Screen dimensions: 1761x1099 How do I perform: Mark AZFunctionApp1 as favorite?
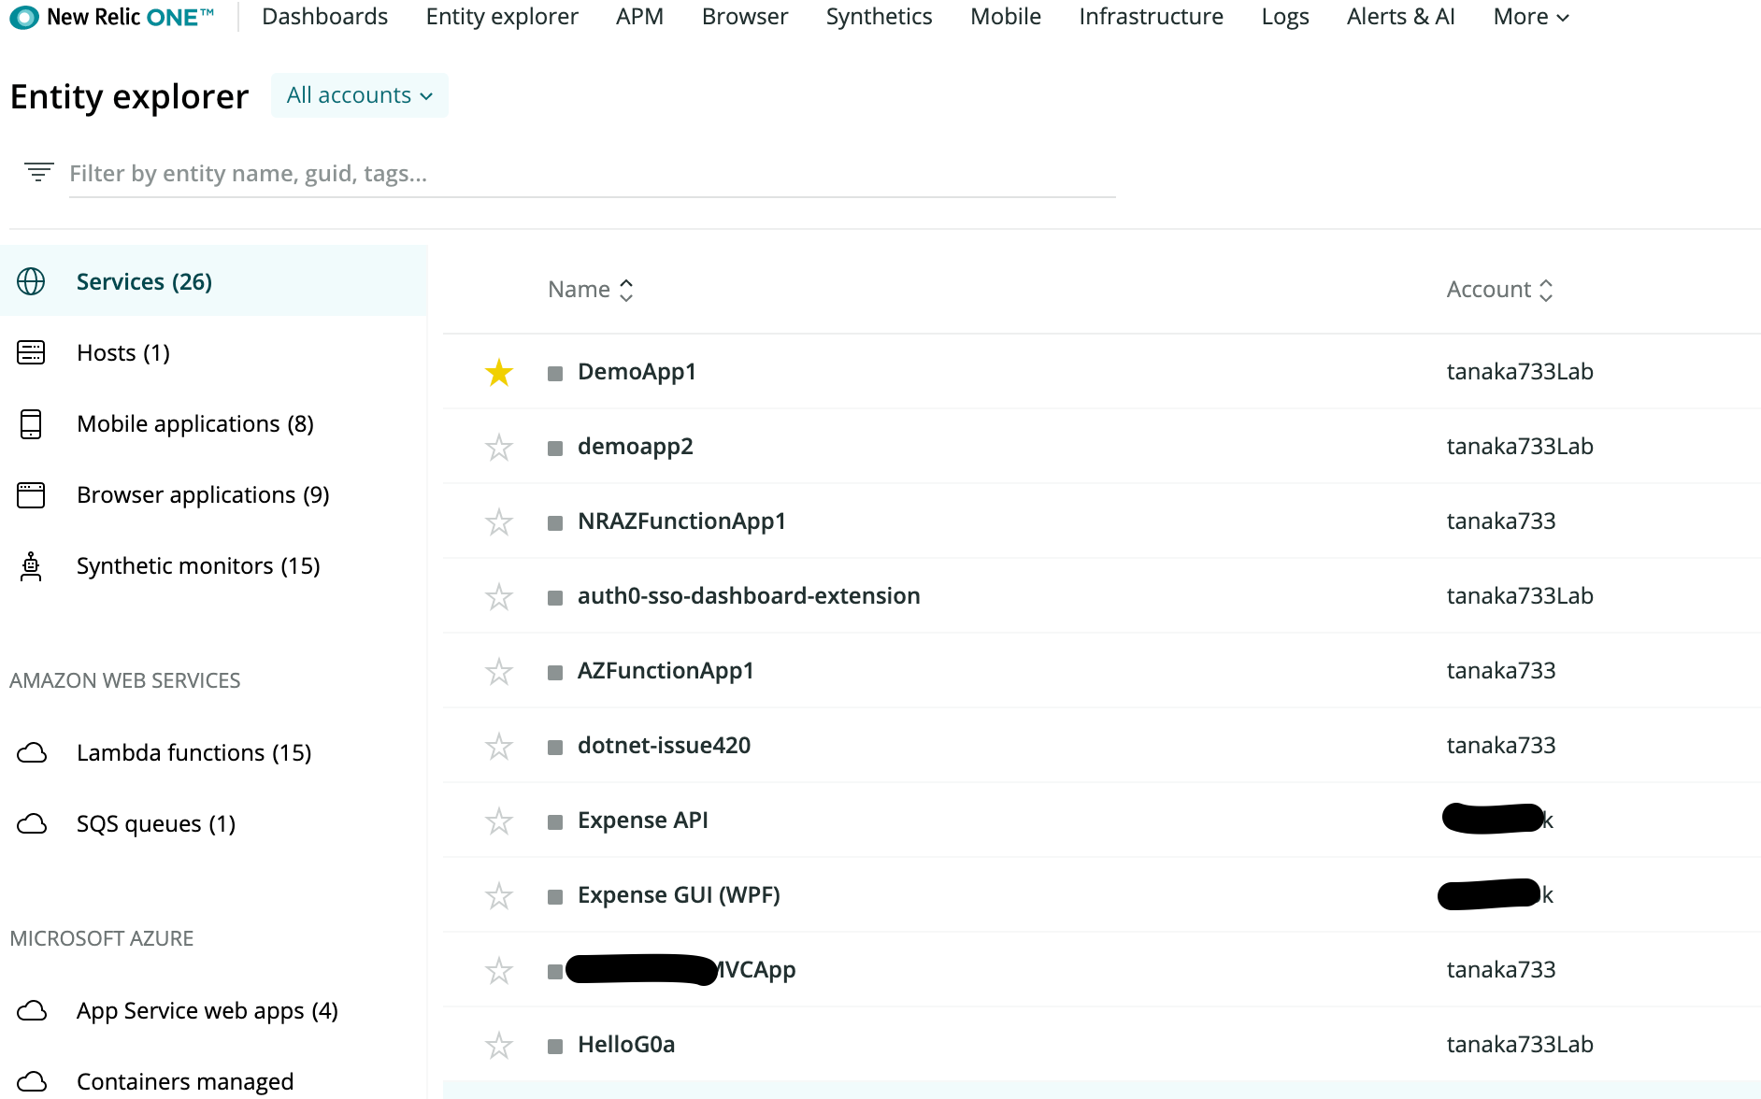pos(499,671)
